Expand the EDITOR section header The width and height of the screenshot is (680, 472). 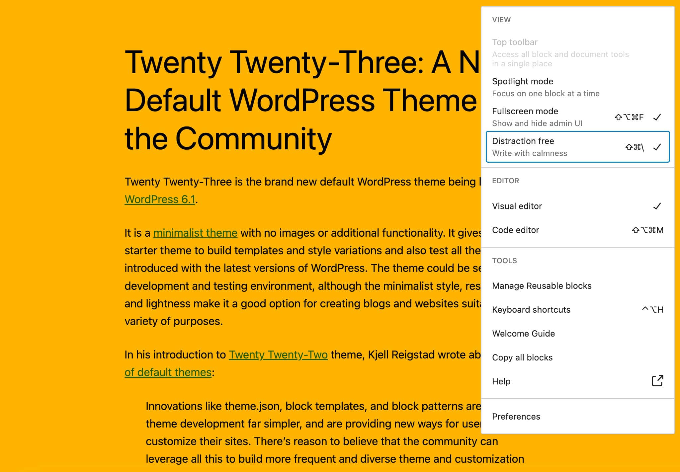(x=505, y=180)
